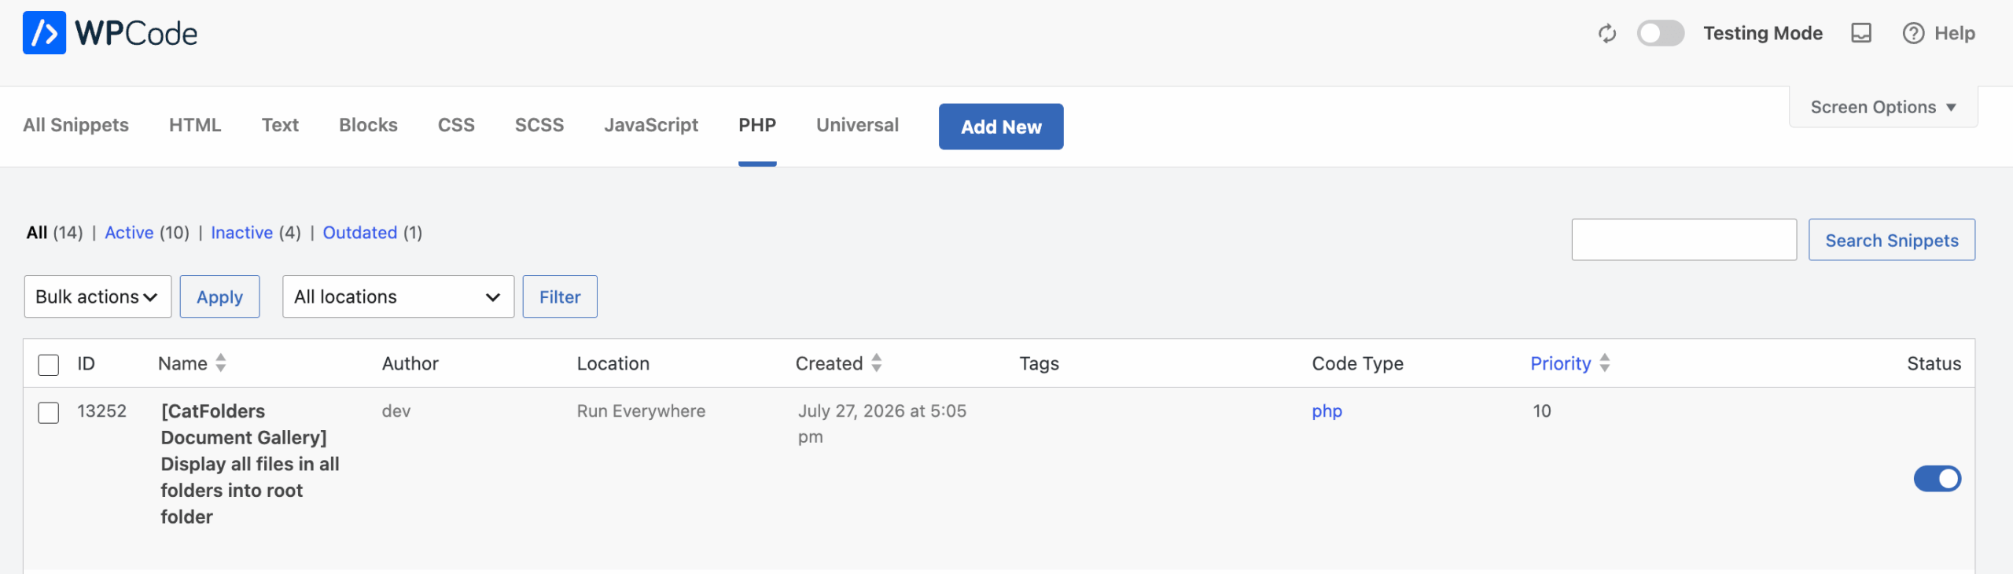Switch to HTML tab
Screen dimensions: 2013x574
[x=195, y=125]
